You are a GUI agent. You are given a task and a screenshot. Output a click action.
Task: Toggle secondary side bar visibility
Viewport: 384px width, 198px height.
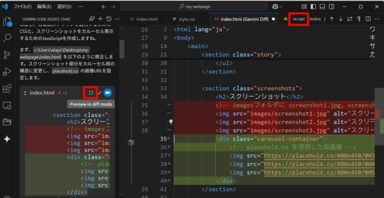click(331, 7)
